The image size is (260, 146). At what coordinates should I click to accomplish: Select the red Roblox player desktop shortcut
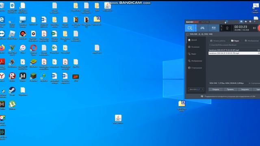pyautogui.click(x=12, y=77)
